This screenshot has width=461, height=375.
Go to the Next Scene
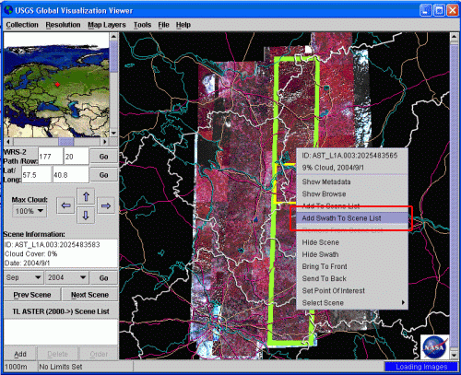[89, 295]
